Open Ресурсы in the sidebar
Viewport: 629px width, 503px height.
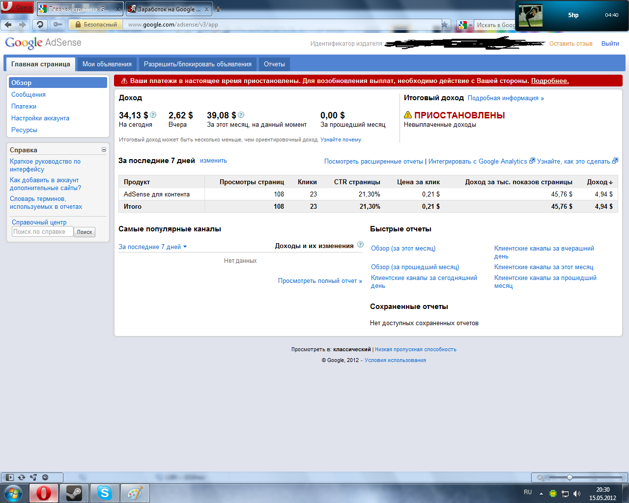coord(24,130)
